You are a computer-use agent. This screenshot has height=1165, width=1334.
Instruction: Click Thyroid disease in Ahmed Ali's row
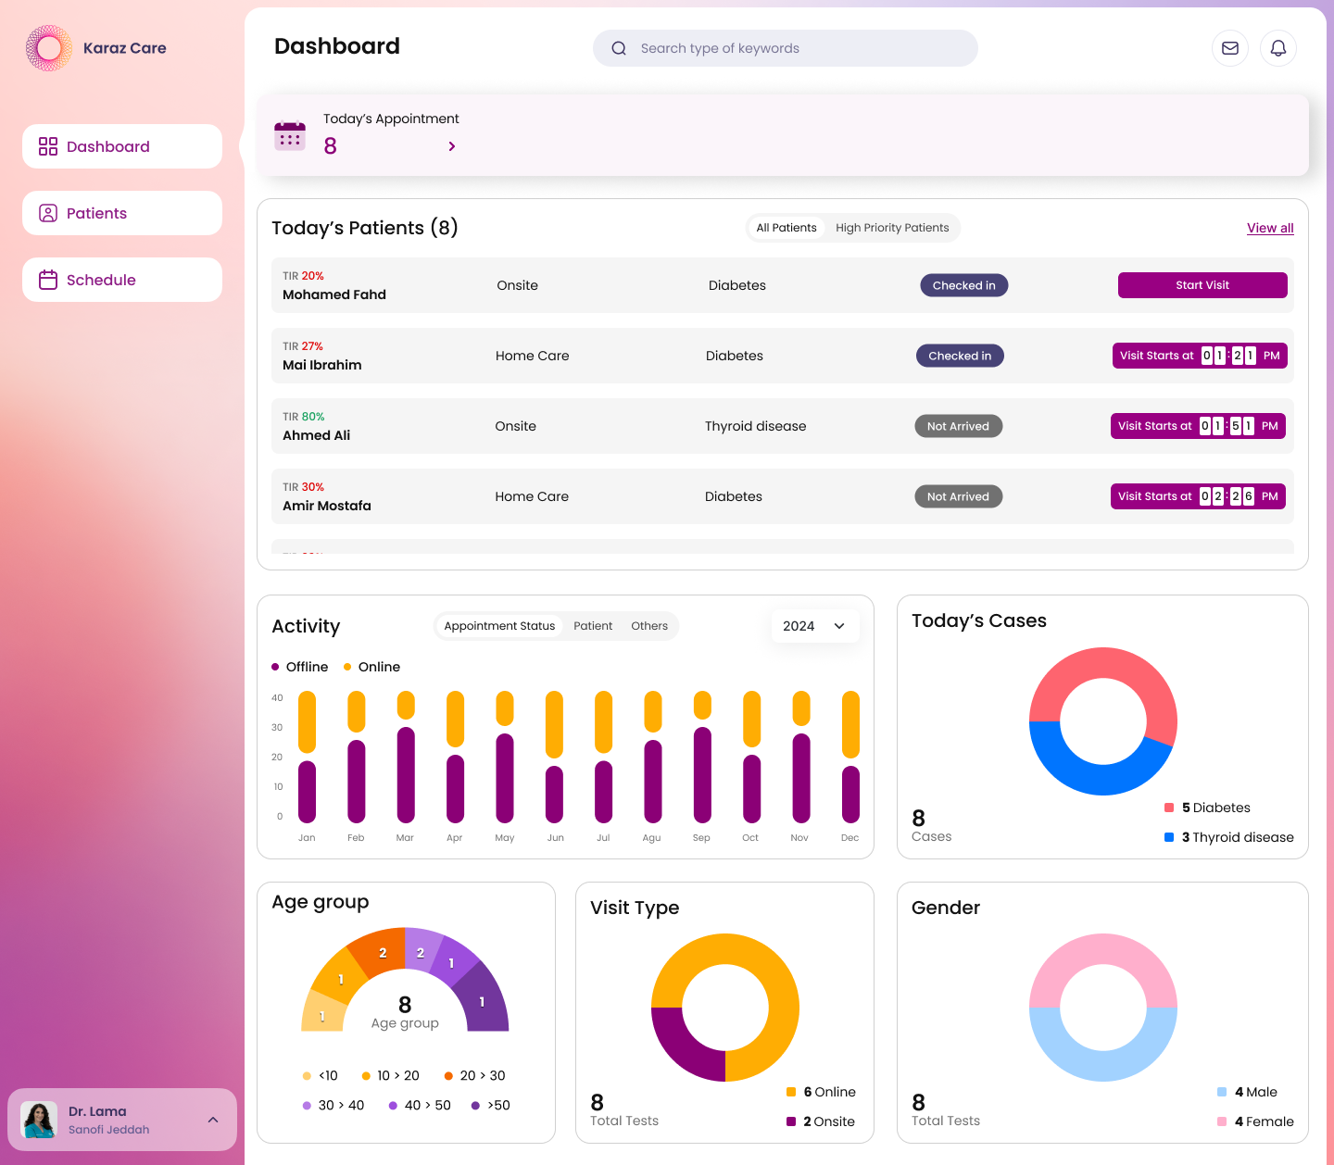(x=756, y=426)
